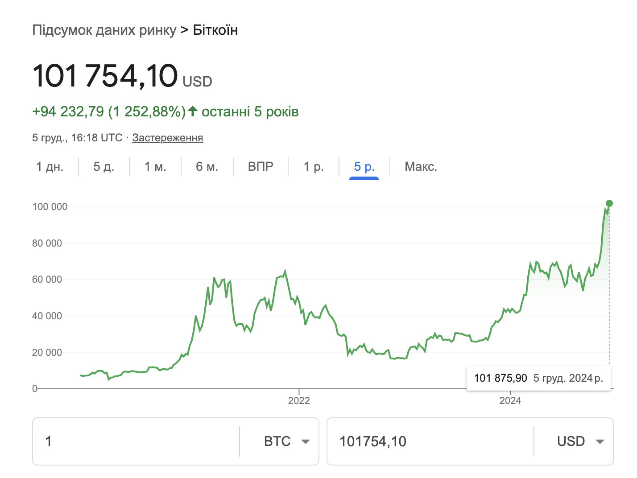Show the 1 м. chart range
637x478 pixels.
tap(155, 167)
